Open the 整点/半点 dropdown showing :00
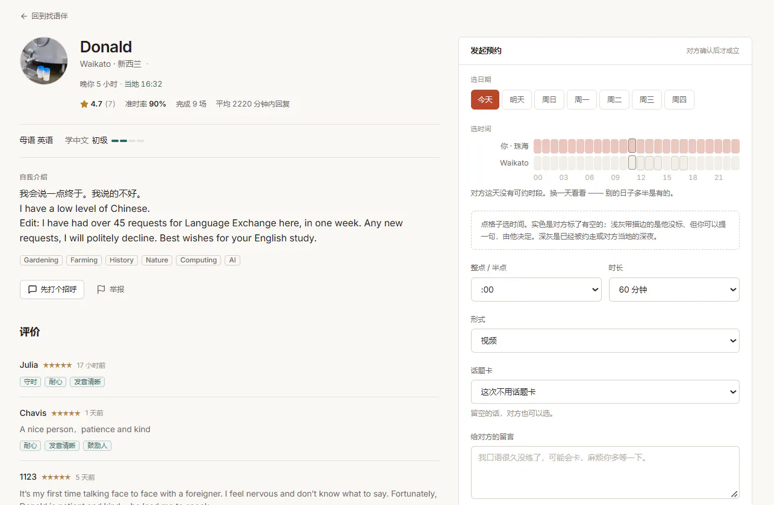 pos(536,290)
